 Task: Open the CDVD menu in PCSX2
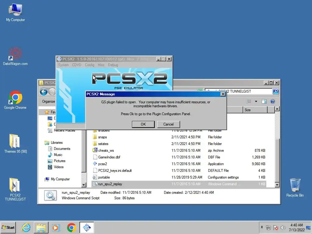tap(76, 65)
